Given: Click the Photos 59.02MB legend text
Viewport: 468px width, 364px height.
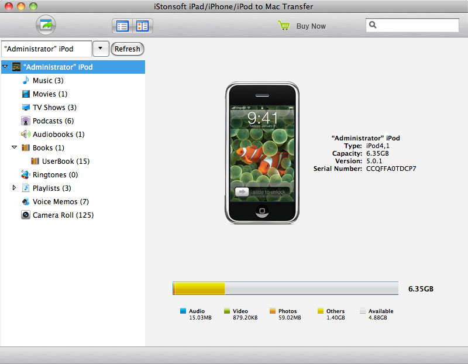Looking at the screenshot, I should click(290, 314).
